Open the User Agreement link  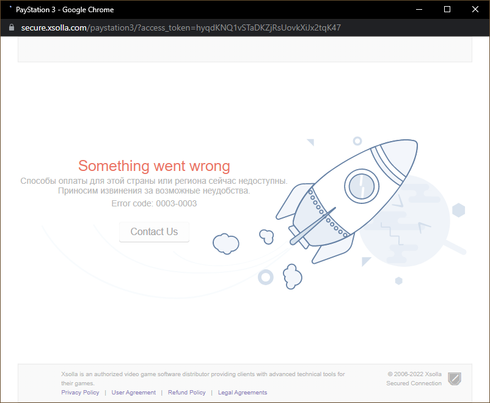[x=133, y=393]
